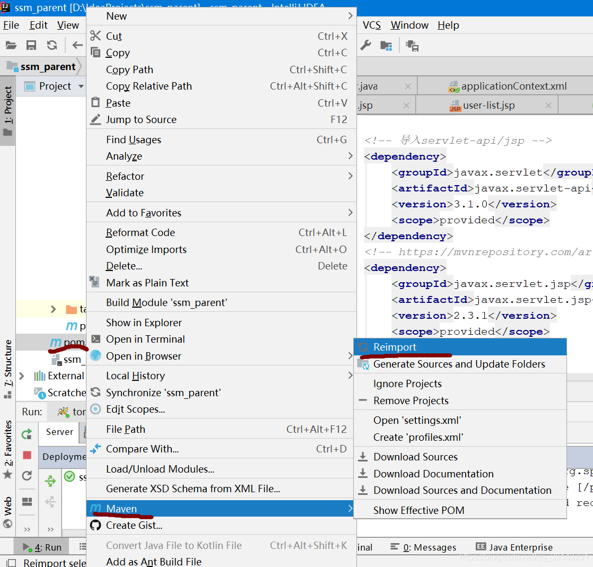593x567 pixels.
Task: Click the update application reload icon
Action: click(27, 475)
